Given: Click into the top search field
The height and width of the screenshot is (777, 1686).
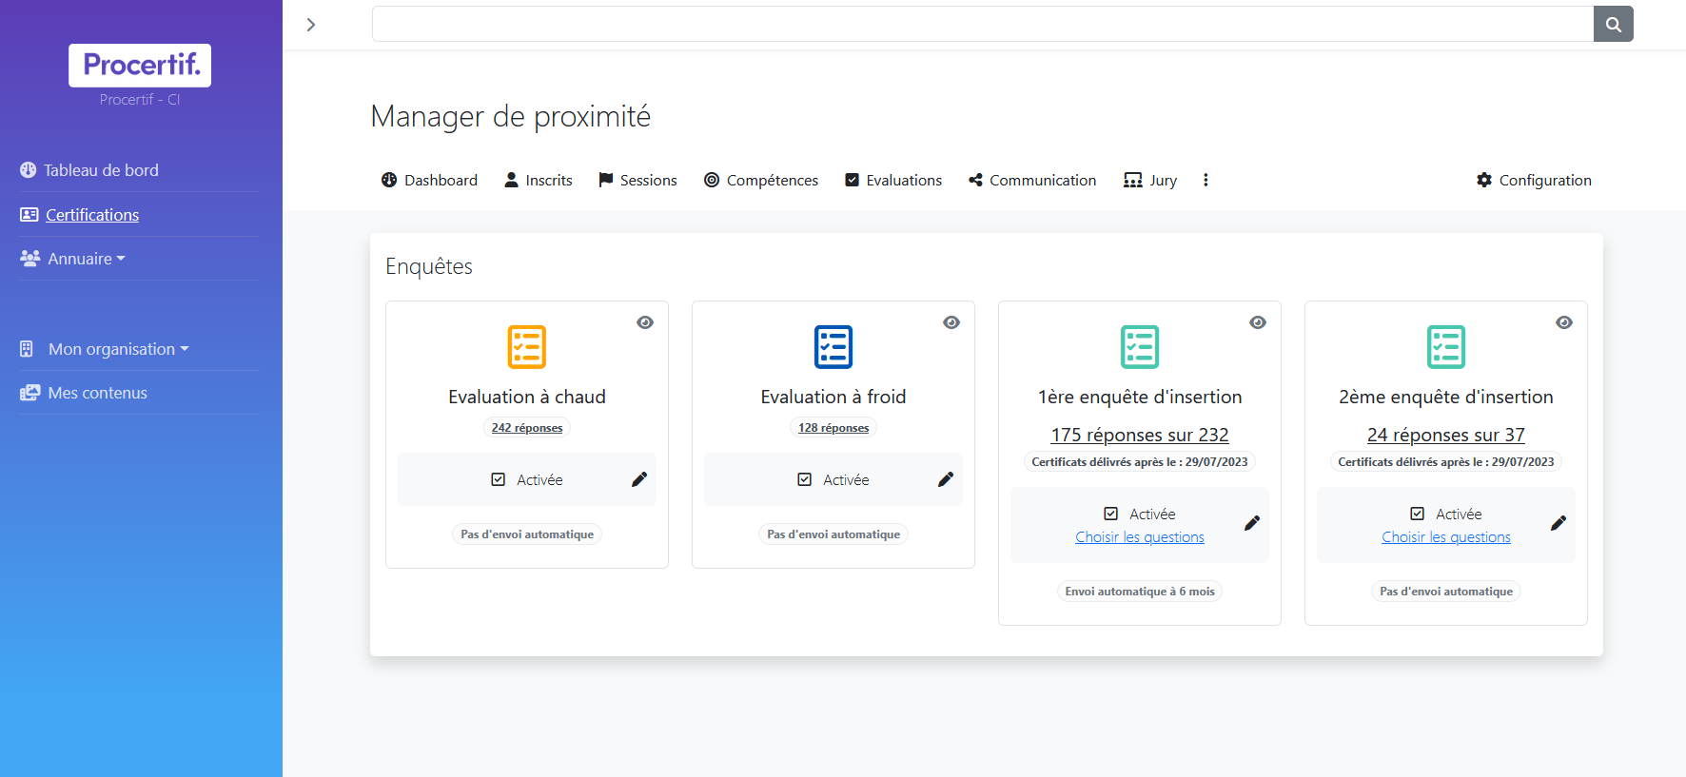Looking at the screenshot, I should (x=982, y=25).
